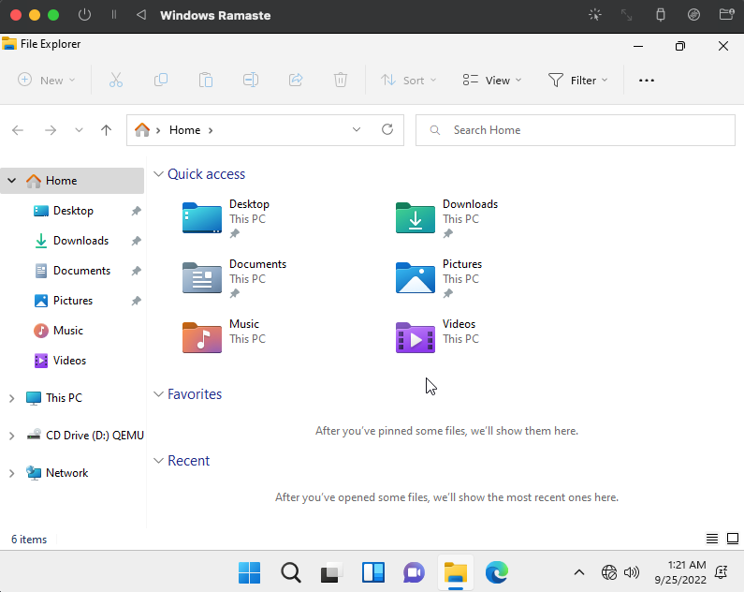744x592 pixels.
Task: Click the USB icon in VM title bar
Action: point(660,15)
